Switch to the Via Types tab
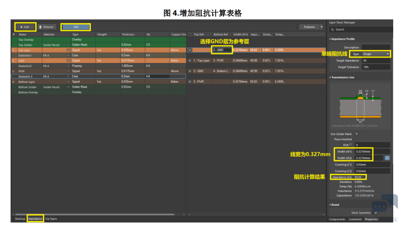This screenshot has width=401, height=225. [51, 219]
